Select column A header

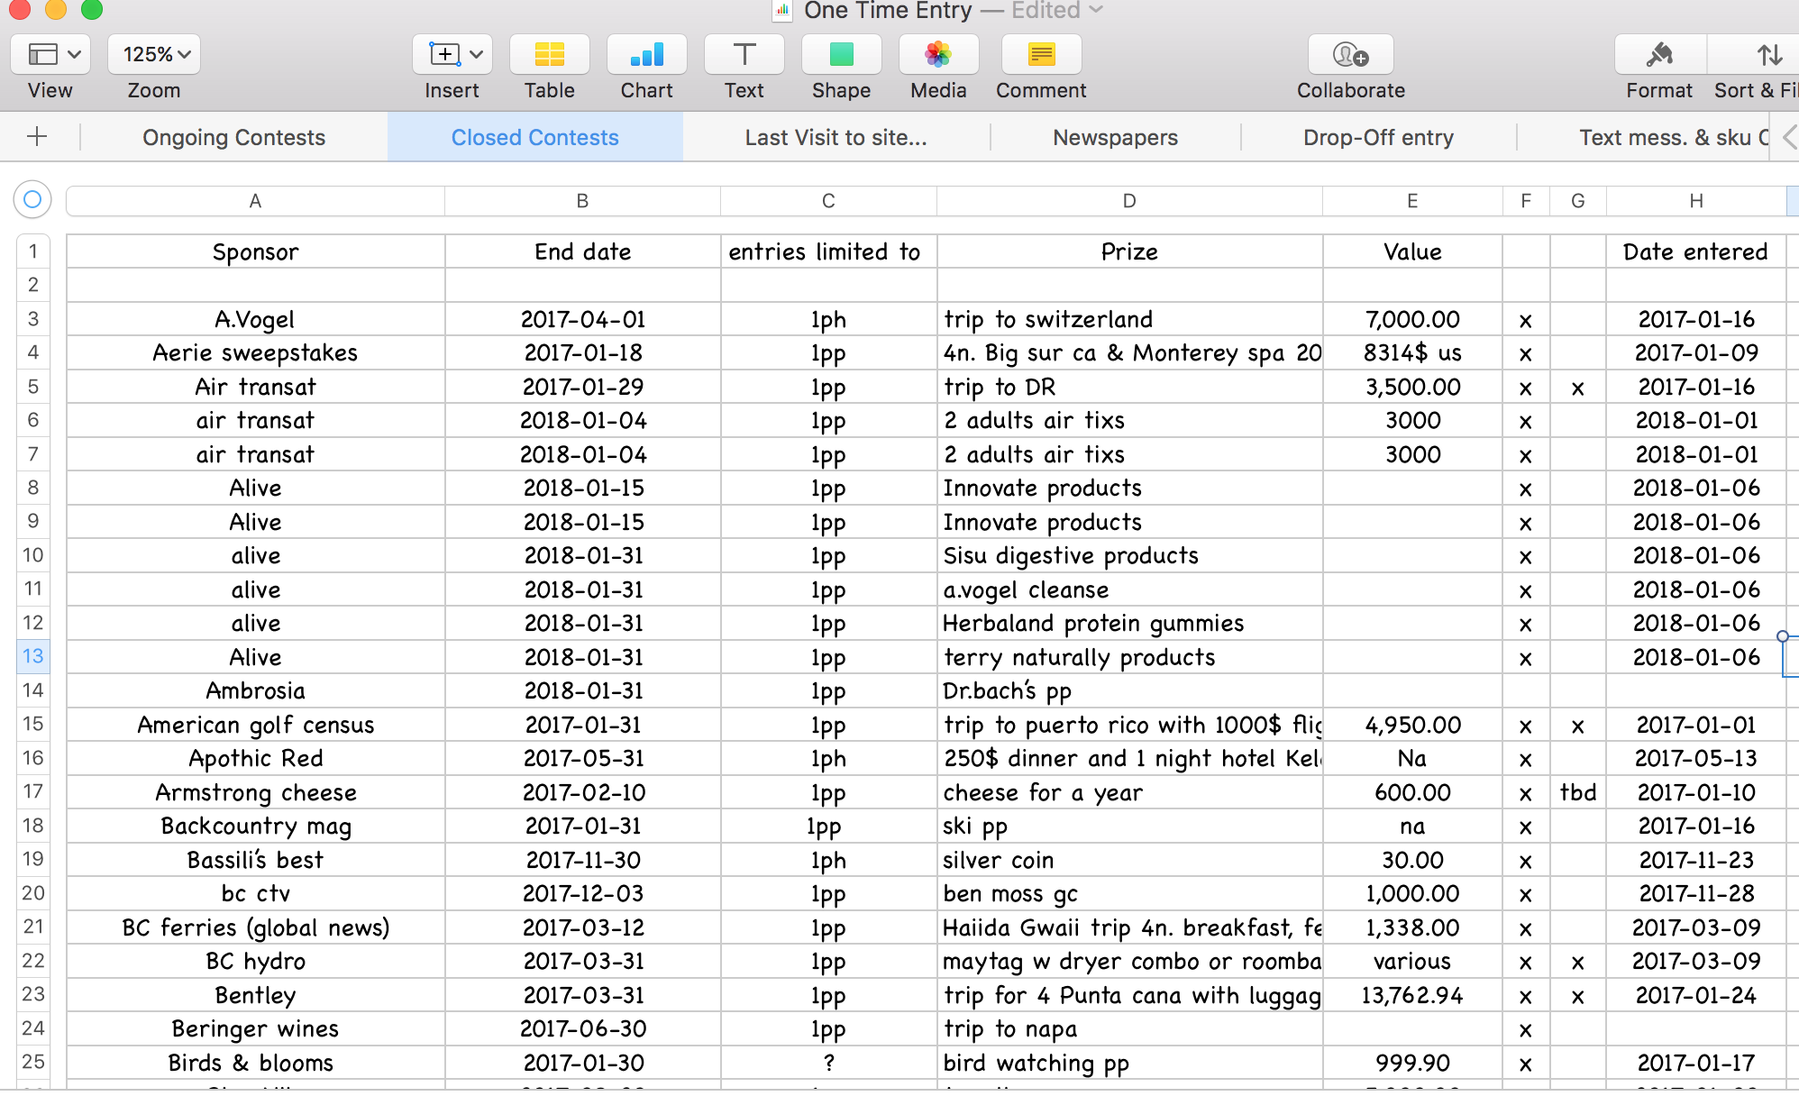coord(255,201)
